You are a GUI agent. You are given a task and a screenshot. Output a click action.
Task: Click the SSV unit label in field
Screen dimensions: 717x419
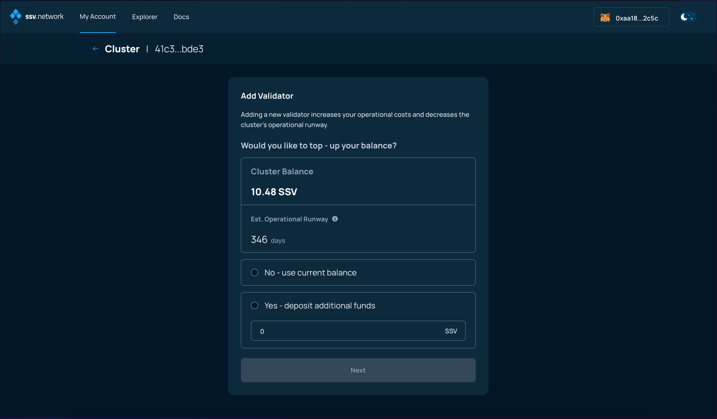(x=451, y=331)
